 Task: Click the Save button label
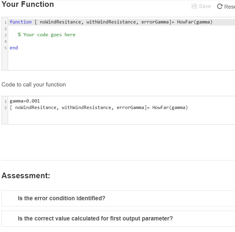[205, 6]
